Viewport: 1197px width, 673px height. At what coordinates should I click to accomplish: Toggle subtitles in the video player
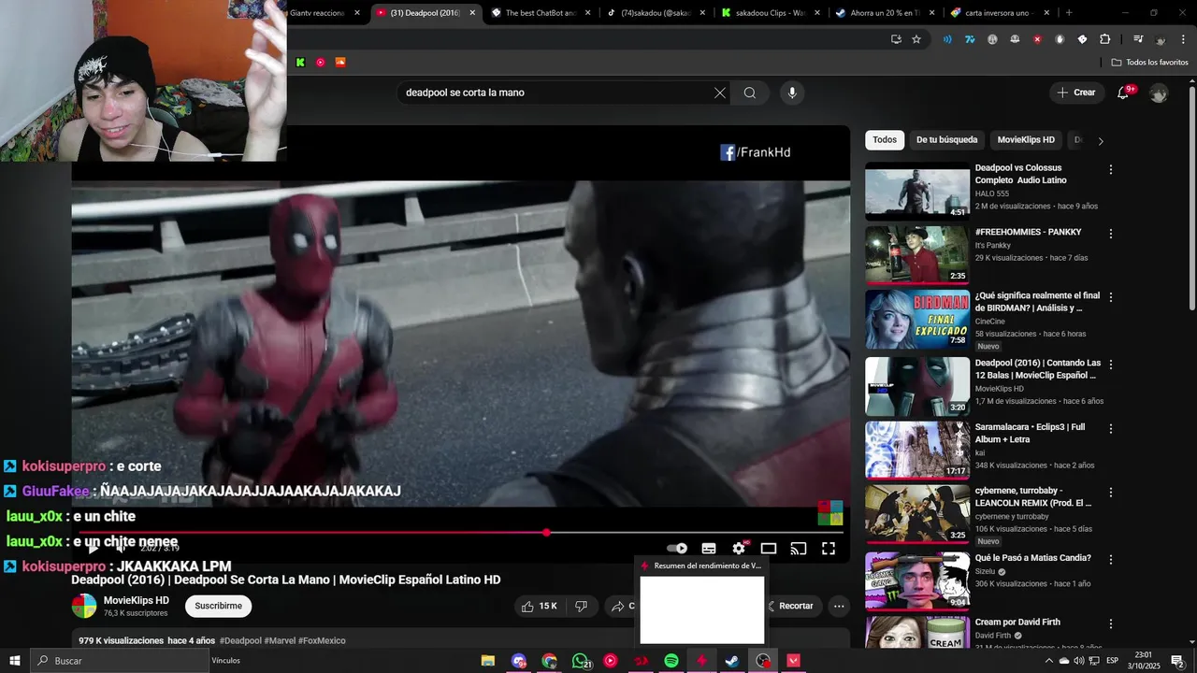pos(709,549)
